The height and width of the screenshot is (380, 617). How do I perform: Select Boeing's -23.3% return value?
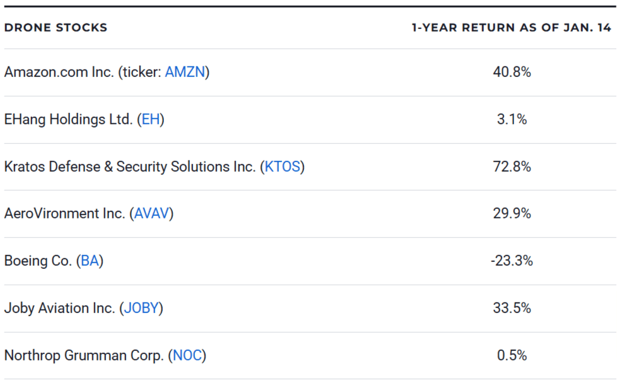click(x=512, y=261)
